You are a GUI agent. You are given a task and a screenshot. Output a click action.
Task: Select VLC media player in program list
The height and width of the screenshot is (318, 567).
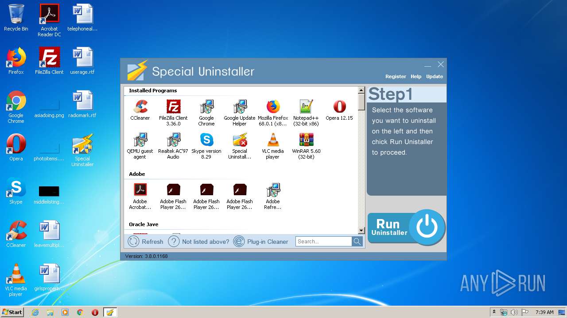(x=273, y=146)
